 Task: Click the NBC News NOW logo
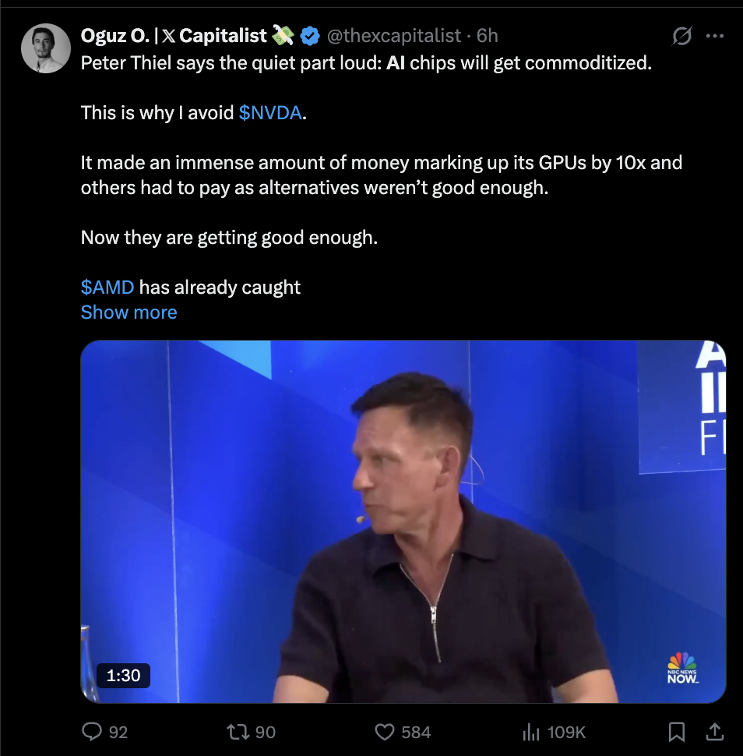pyautogui.click(x=682, y=668)
